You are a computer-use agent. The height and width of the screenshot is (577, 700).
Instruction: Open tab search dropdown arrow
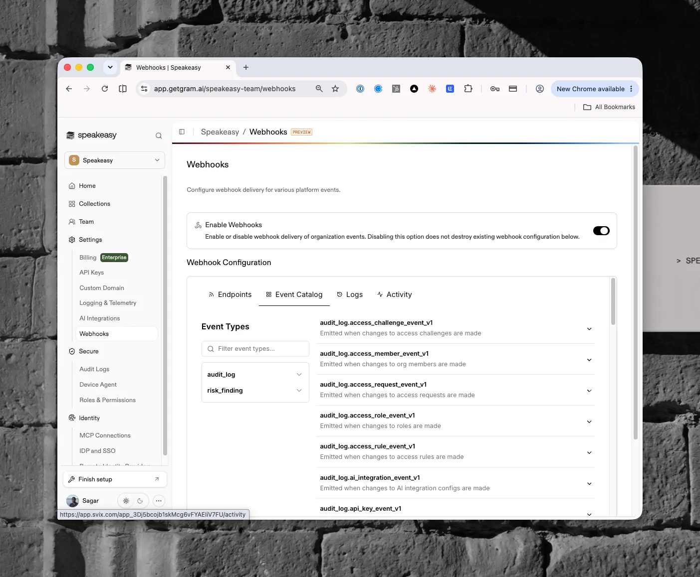pos(110,67)
